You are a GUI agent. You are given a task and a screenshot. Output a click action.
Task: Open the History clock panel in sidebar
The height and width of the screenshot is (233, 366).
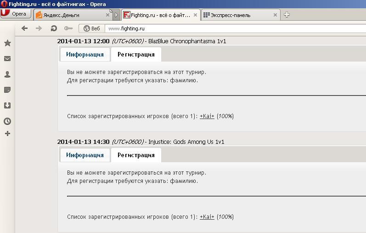(7, 121)
